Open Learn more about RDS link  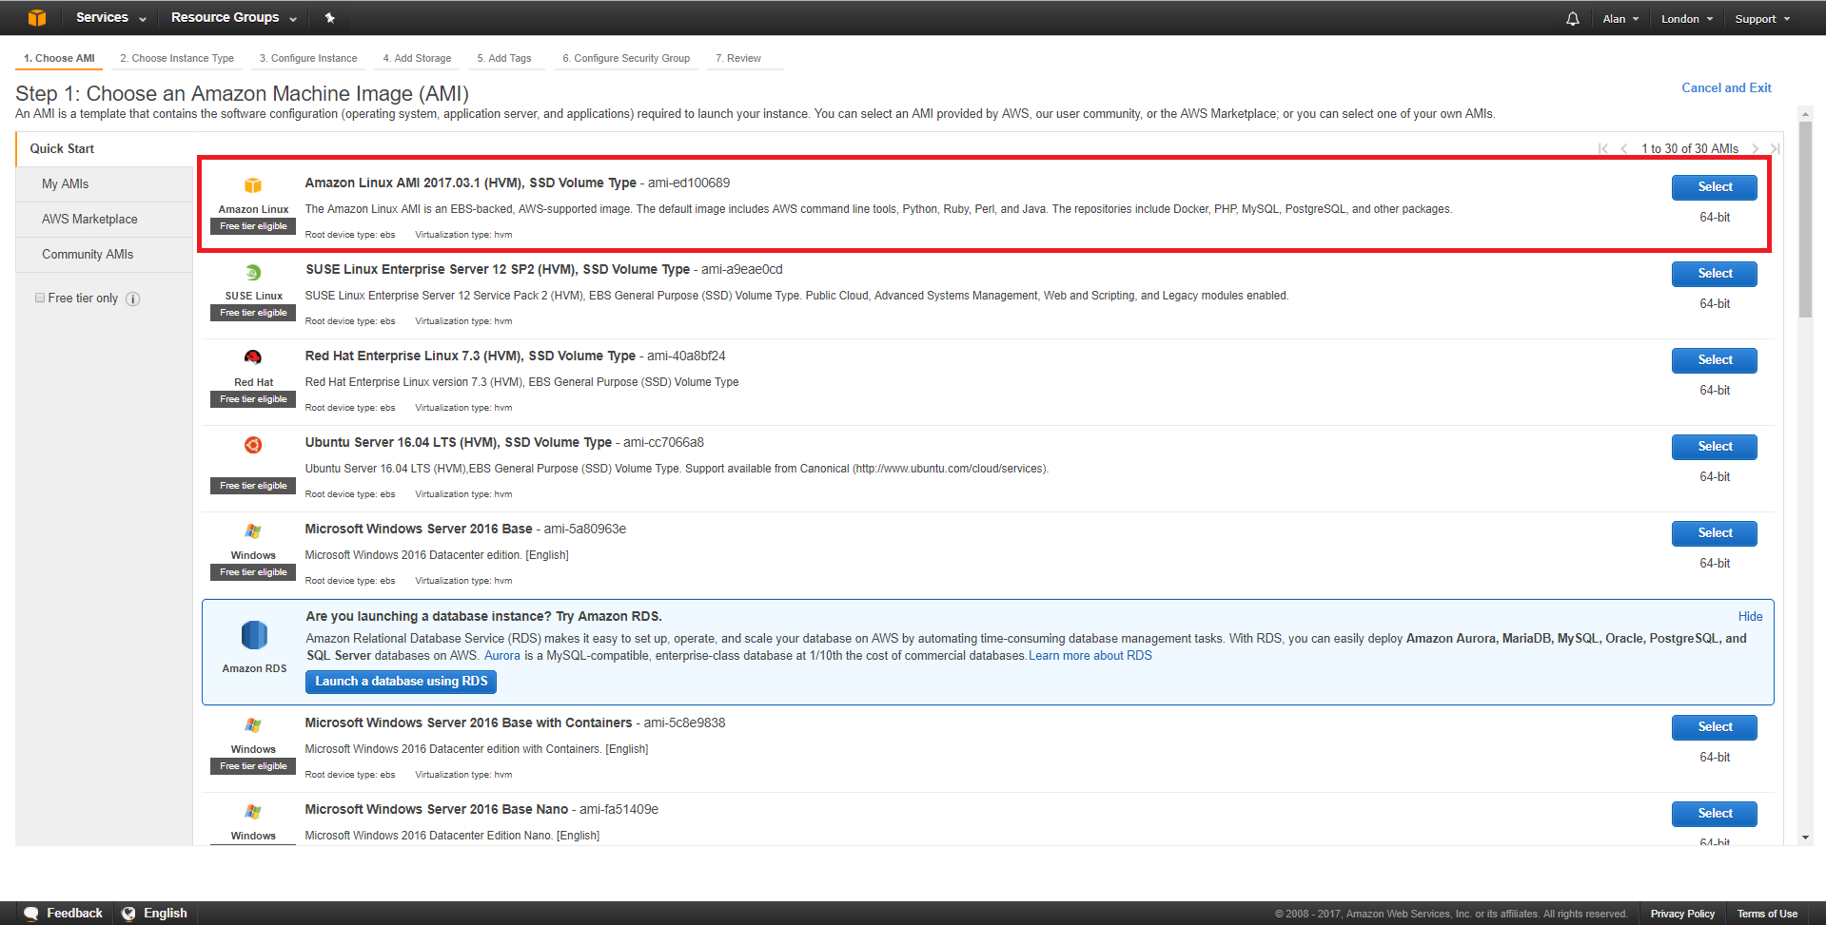pyautogui.click(x=1090, y=656)
